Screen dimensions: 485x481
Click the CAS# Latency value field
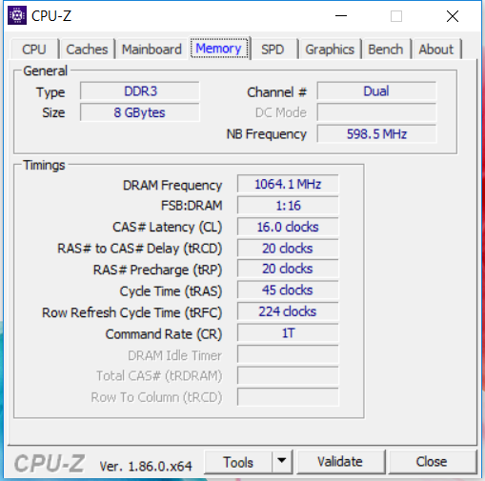click(x=288, y=227)
